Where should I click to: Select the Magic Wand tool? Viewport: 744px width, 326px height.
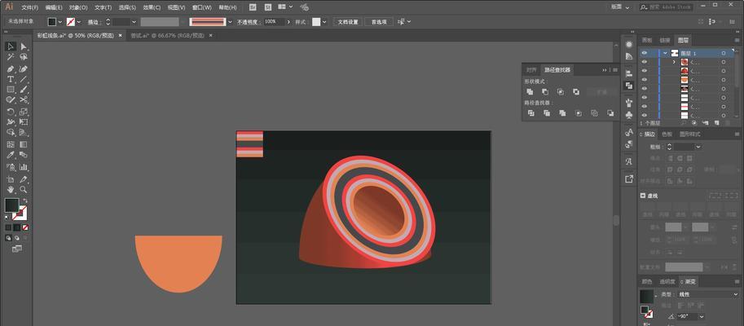(11, 57)
